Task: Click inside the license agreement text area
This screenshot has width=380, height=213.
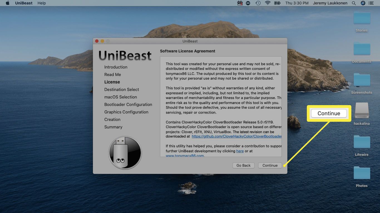Action: pyautogui.click(x=221, y=107)
